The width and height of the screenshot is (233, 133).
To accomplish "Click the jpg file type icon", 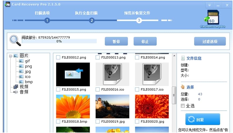I will tap(21, 71).
